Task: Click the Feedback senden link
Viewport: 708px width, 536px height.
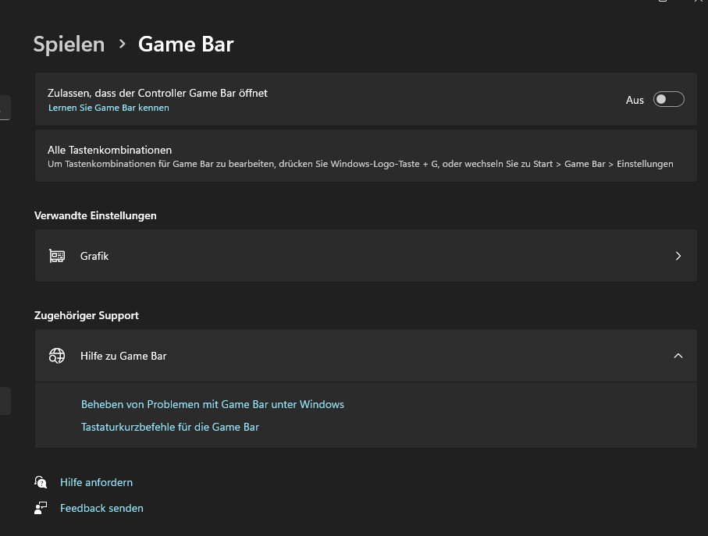Action: coord(101,508)
